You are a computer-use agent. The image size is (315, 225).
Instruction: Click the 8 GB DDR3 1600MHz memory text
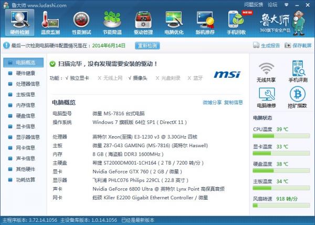pos(128,155)
